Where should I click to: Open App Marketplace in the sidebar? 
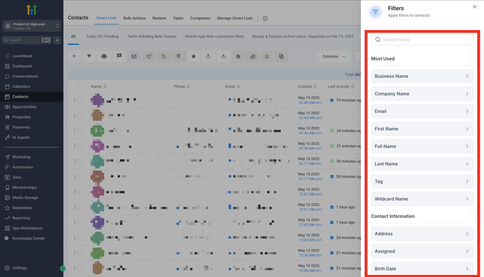coord(27,228)
